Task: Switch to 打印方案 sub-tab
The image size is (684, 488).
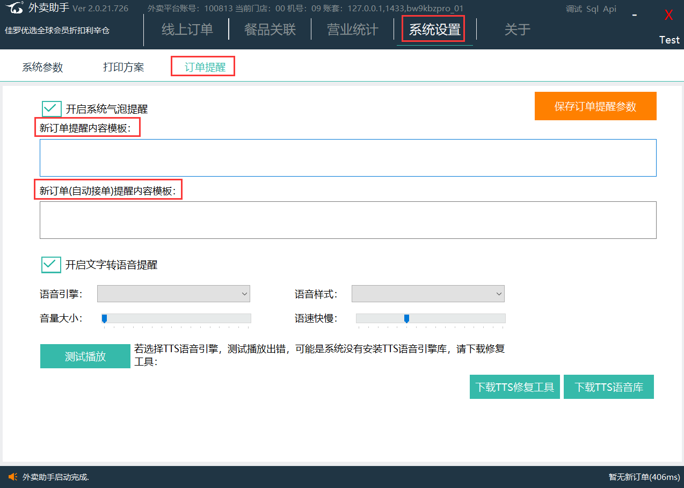Action: coord(123,67)
